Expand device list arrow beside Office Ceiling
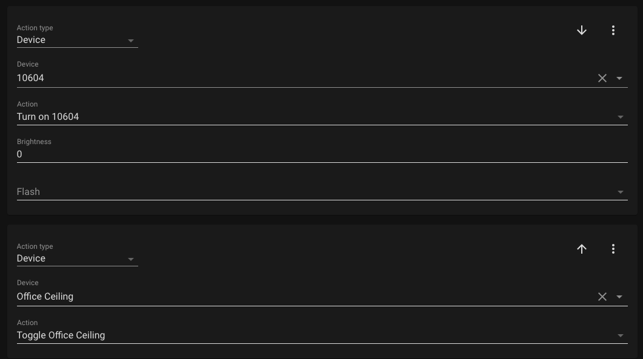643x359 pixels. click(x=619, y=297)
